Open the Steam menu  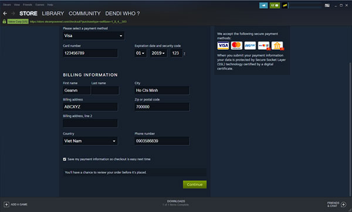[x=6, y=5]
